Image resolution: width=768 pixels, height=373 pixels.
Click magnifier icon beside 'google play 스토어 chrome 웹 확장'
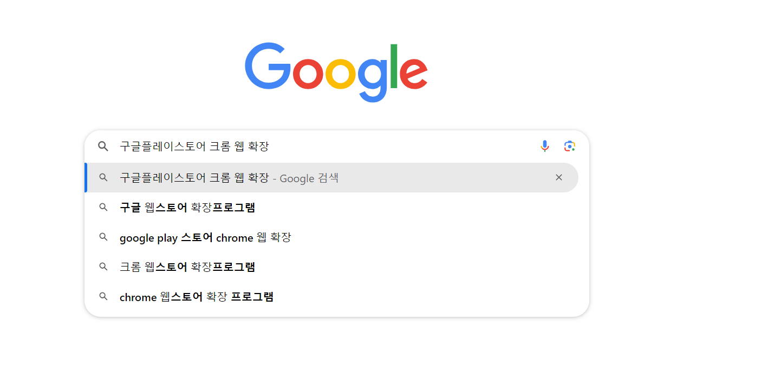103,237
